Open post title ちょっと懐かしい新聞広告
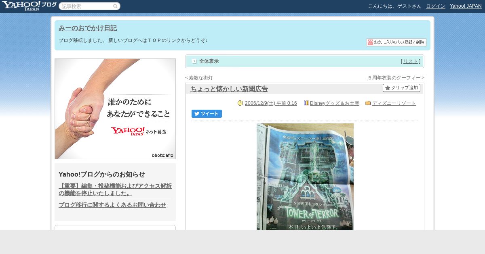 (x=229, y=89)
